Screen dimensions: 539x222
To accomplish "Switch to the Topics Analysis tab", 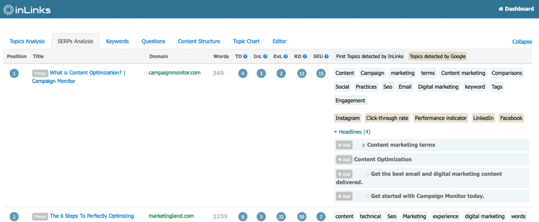I will click(27, 41).
